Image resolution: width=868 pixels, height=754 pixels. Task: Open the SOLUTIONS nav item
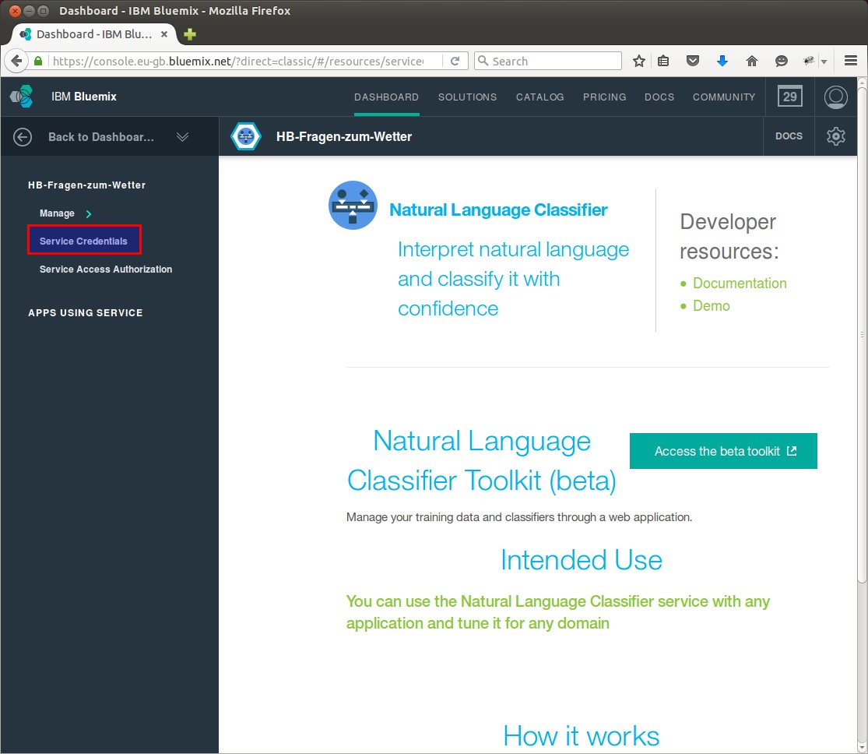coord(467,97)
